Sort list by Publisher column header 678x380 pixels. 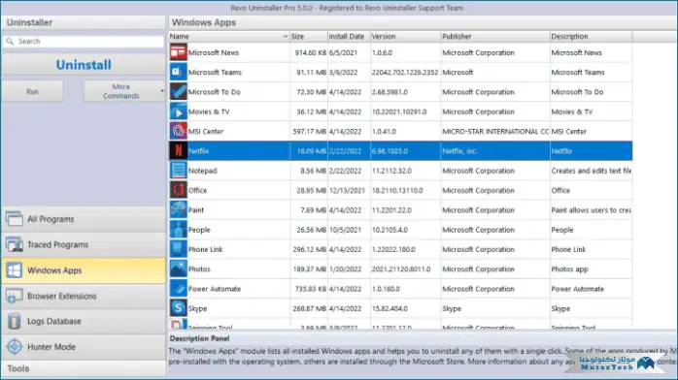click(x=494, y=36)
